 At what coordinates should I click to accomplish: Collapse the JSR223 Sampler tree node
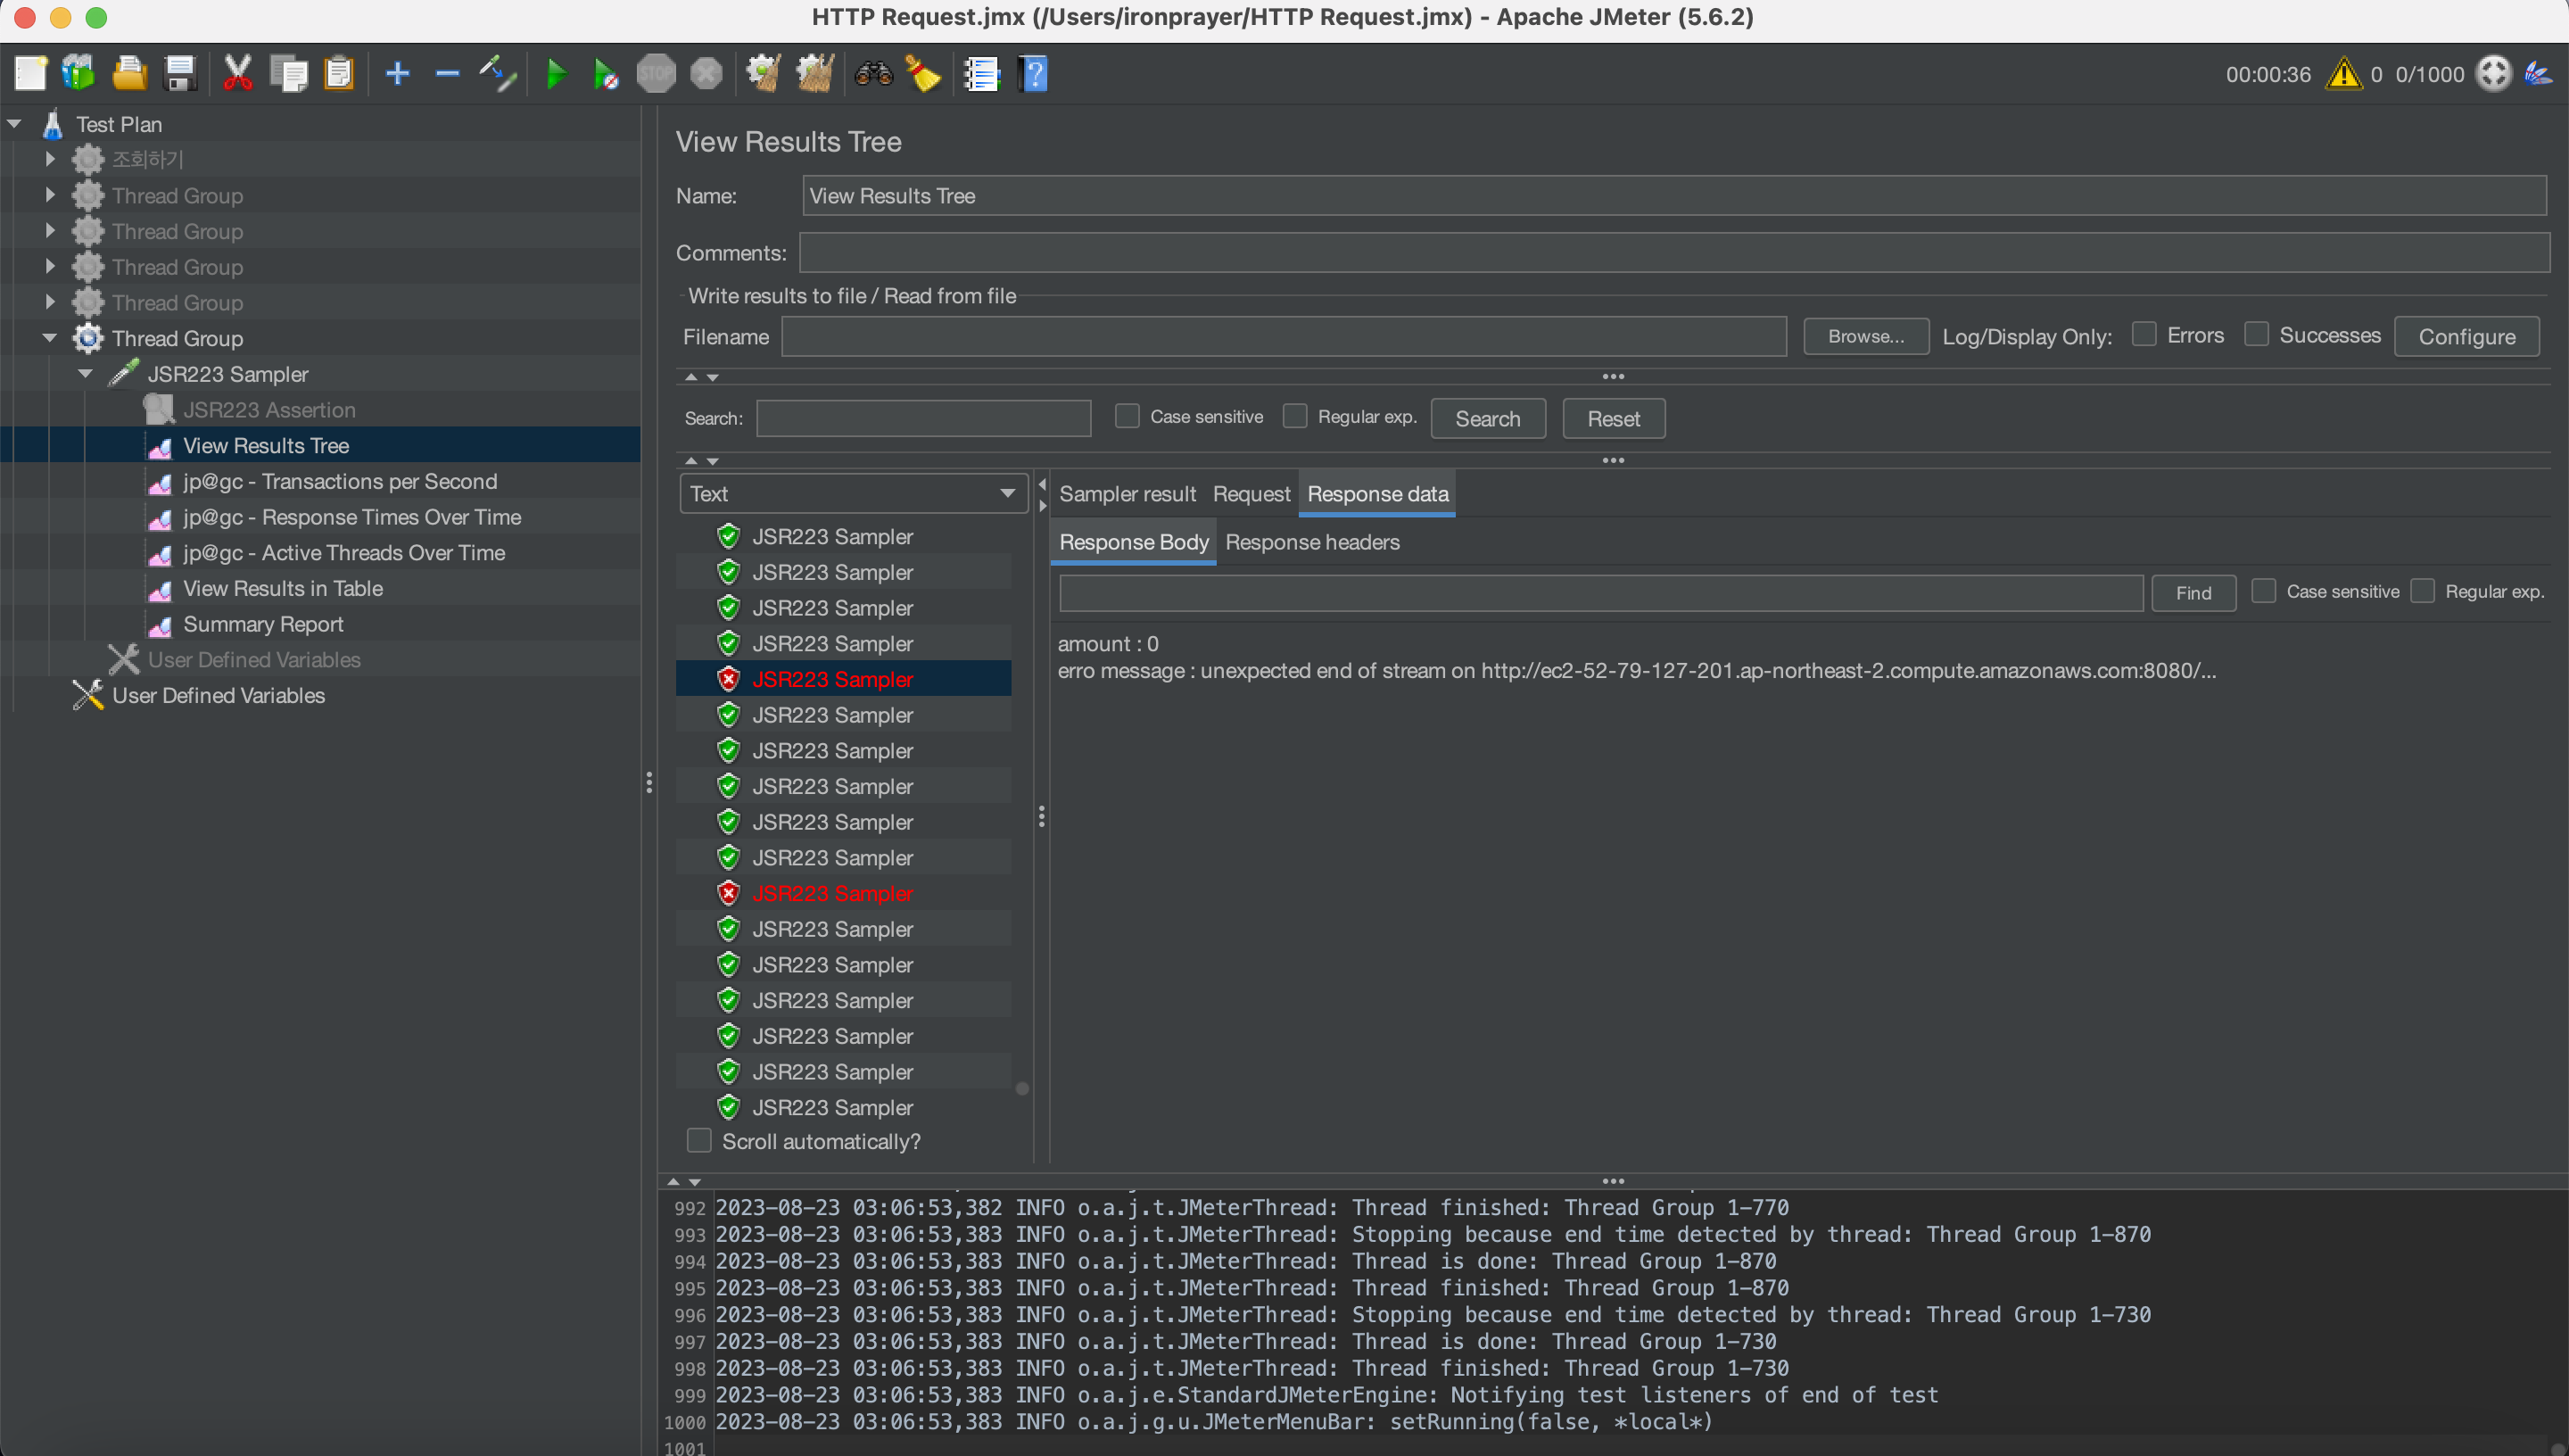point(85,374)
